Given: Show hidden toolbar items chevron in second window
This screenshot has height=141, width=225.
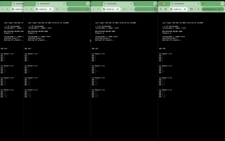Looking at the screenshot, I should (x=64, y=9).
